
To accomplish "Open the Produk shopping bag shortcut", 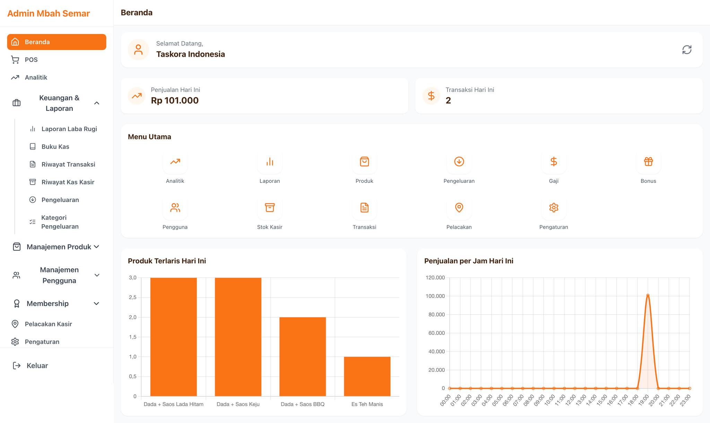I will click(x=364, y=162).
